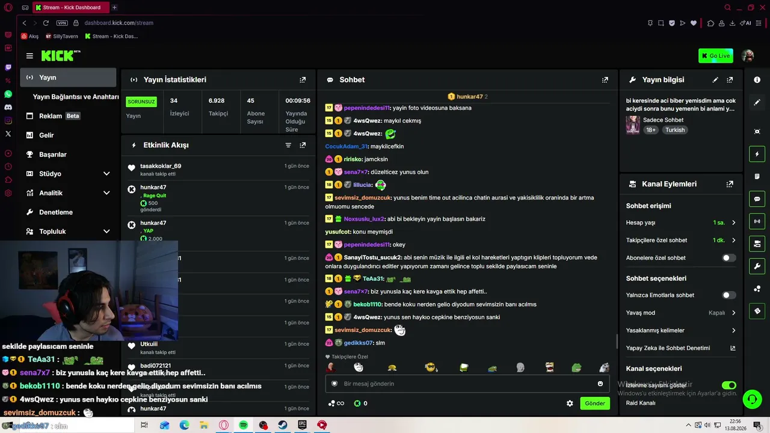Open the emoji picker in the message box

600,384
